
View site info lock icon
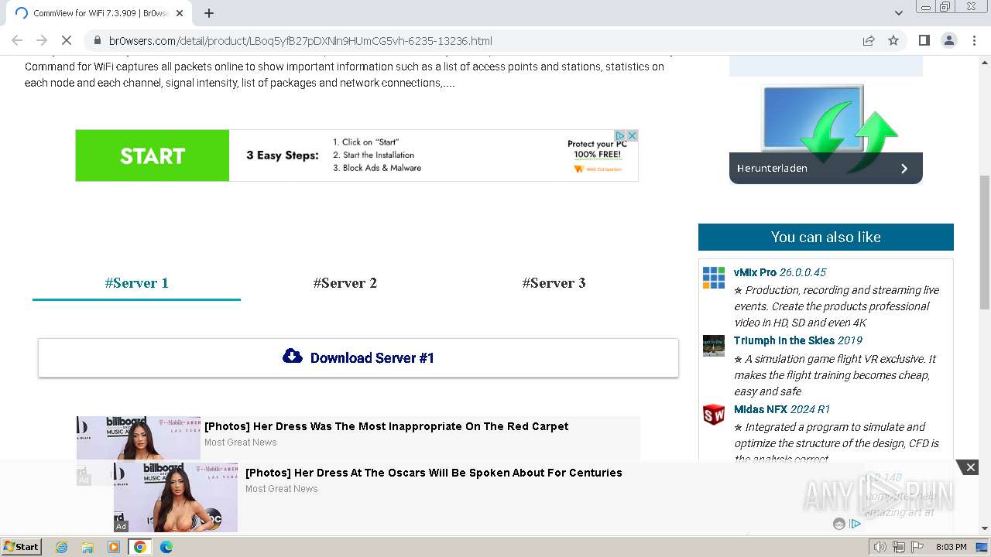pyautogui.click(x=98, y=41)
